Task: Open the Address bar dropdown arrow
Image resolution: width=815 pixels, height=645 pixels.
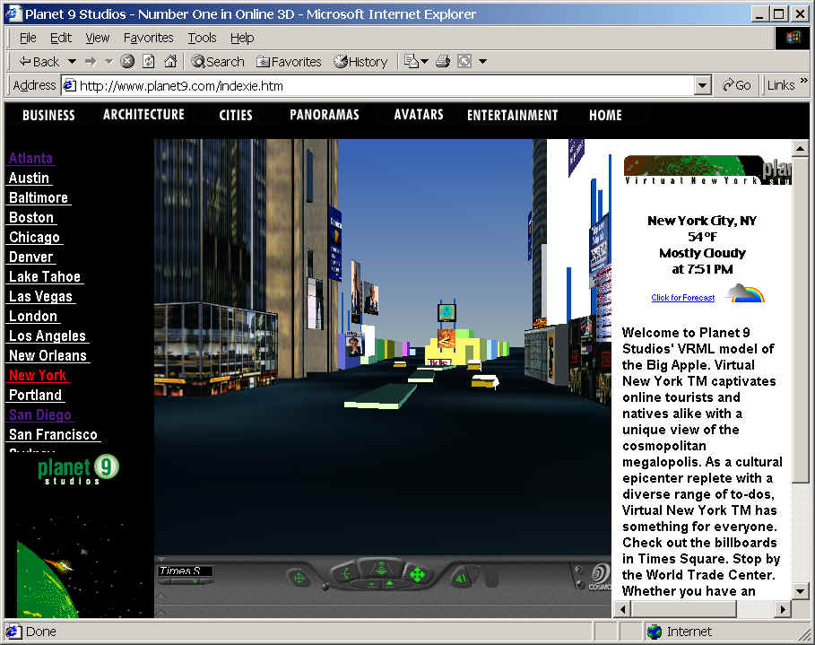Action: coord(702,85)
